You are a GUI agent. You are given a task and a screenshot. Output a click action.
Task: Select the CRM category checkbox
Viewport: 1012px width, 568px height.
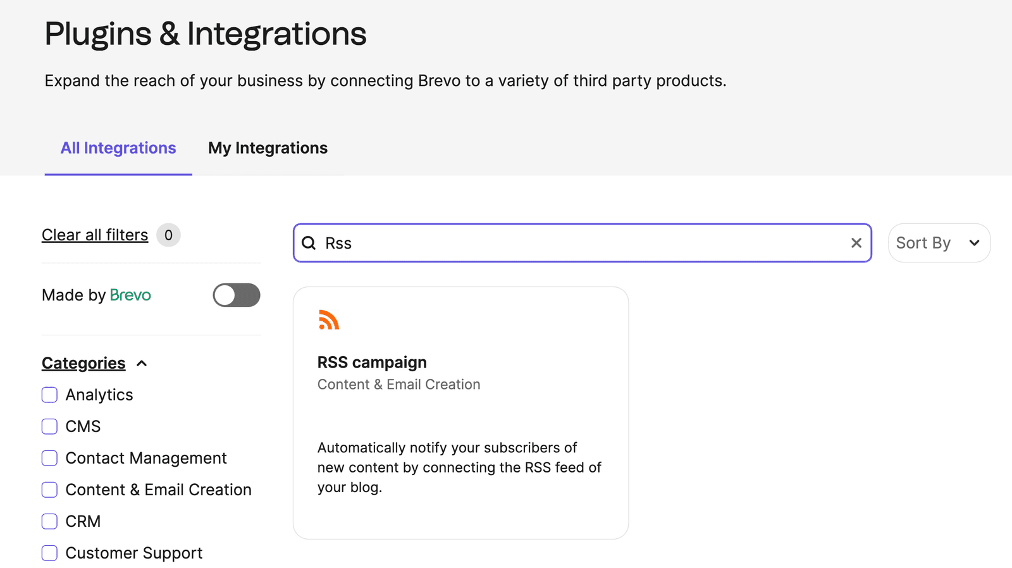point(49,521)
